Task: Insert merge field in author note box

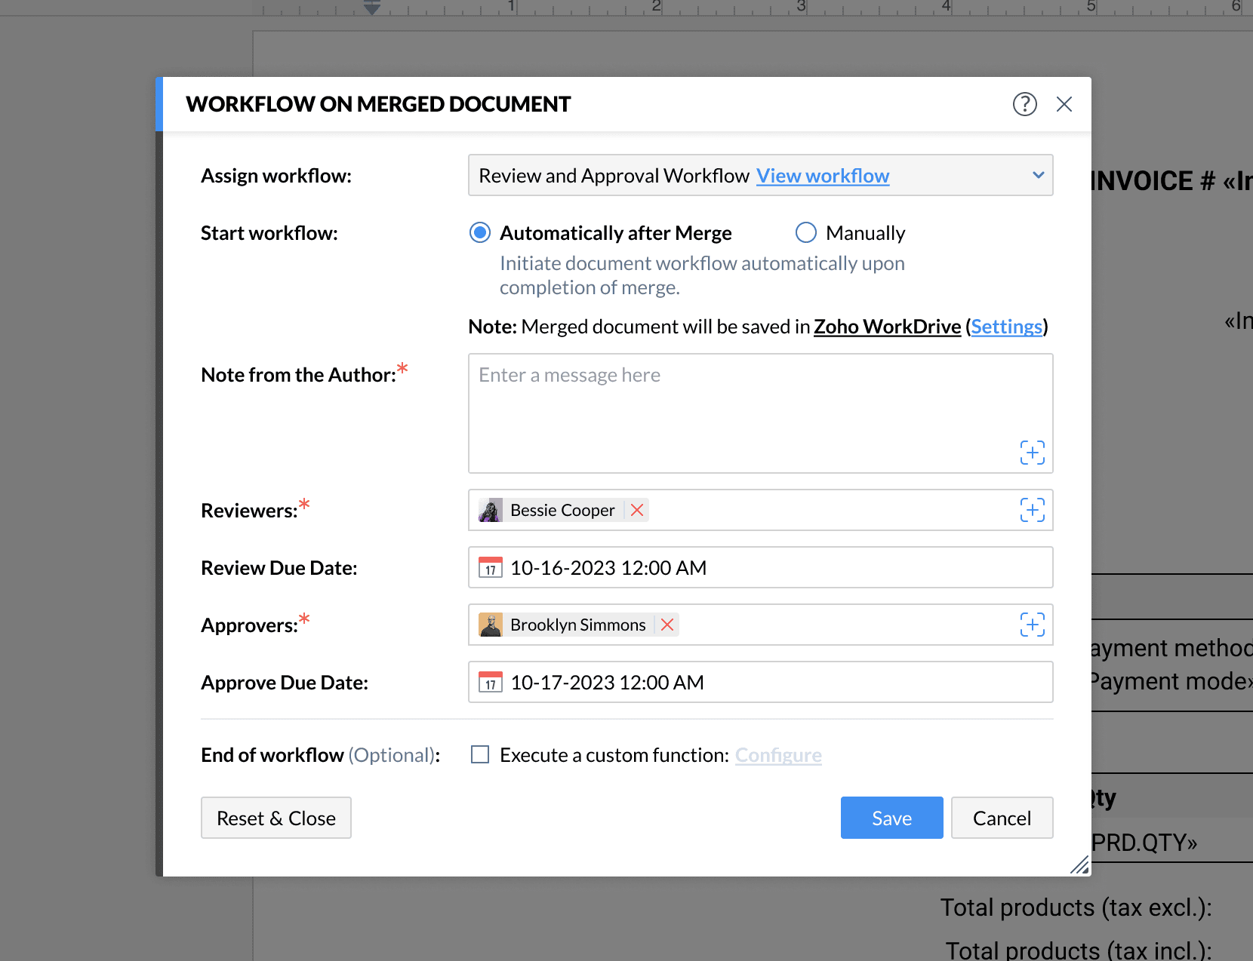Action: (x=1032, y=453)
